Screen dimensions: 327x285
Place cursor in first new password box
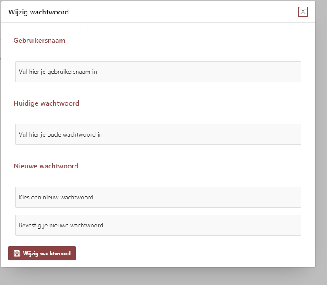158,197
